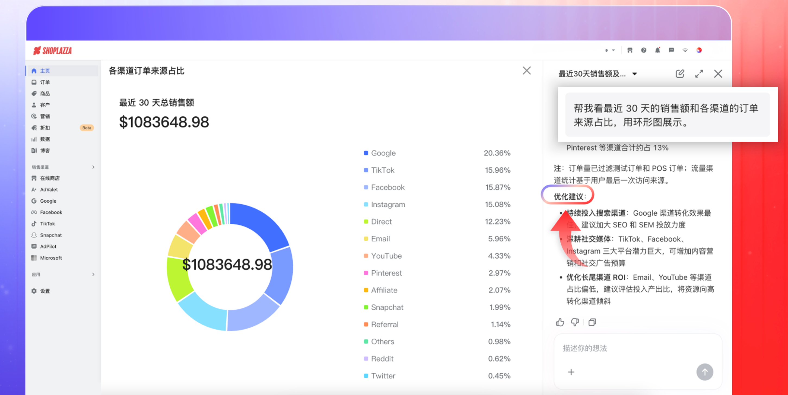Open 客户 in sidebar
The height and width of the screenshot is (395, 788).
[62, 105]
